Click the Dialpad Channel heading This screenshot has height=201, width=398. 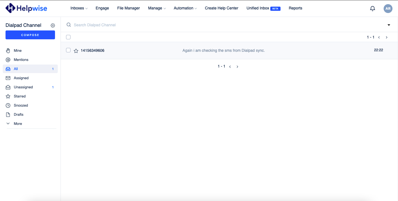tap(23, 25)
